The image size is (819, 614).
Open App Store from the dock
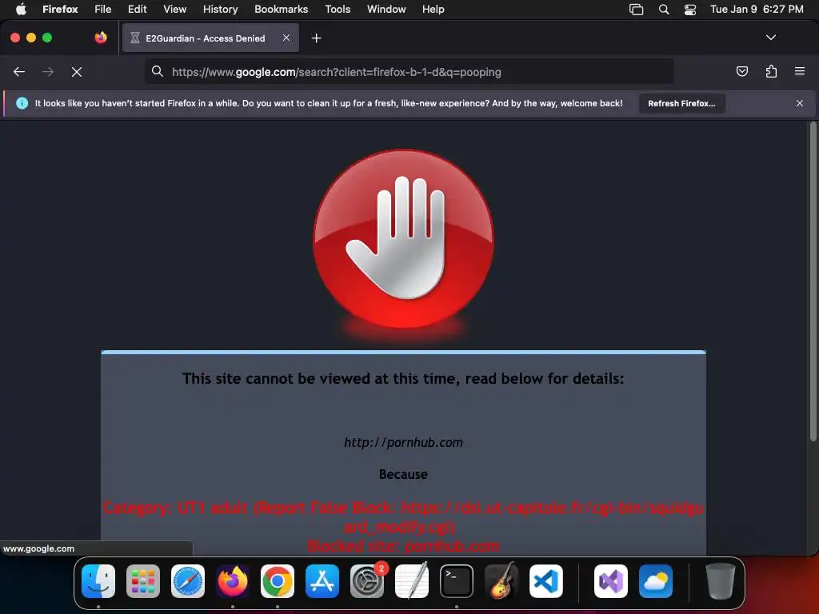pyautogui.click(x=322, y=581)
